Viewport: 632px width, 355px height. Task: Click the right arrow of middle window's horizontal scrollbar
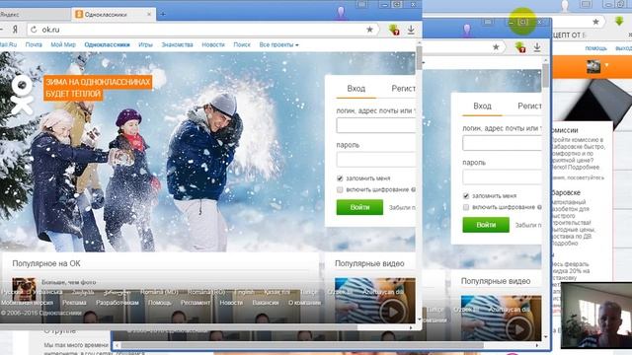[x=537, y=345]
